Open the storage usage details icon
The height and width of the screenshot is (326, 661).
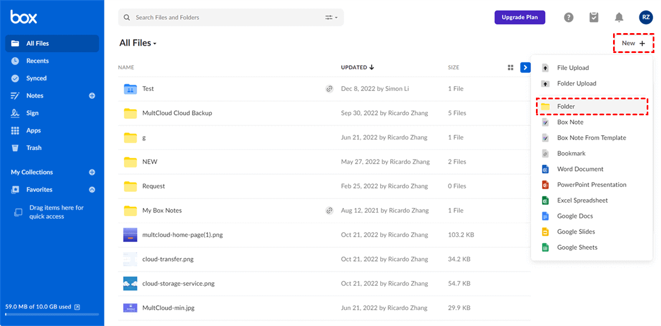(77, 307)
